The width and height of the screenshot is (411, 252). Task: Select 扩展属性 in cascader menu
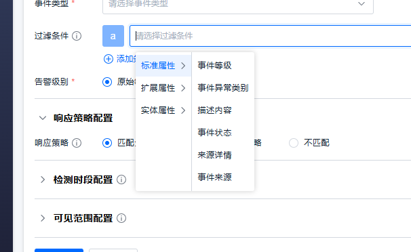point(163,88)
